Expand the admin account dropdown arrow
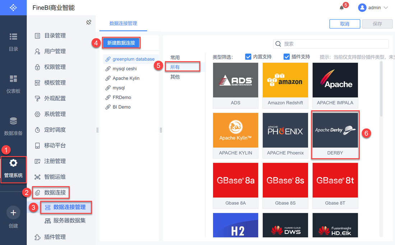Screen dimensions: 395x245 click(386, 8)
